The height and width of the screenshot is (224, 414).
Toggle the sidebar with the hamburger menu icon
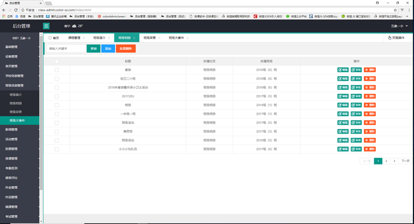(46, 26)
